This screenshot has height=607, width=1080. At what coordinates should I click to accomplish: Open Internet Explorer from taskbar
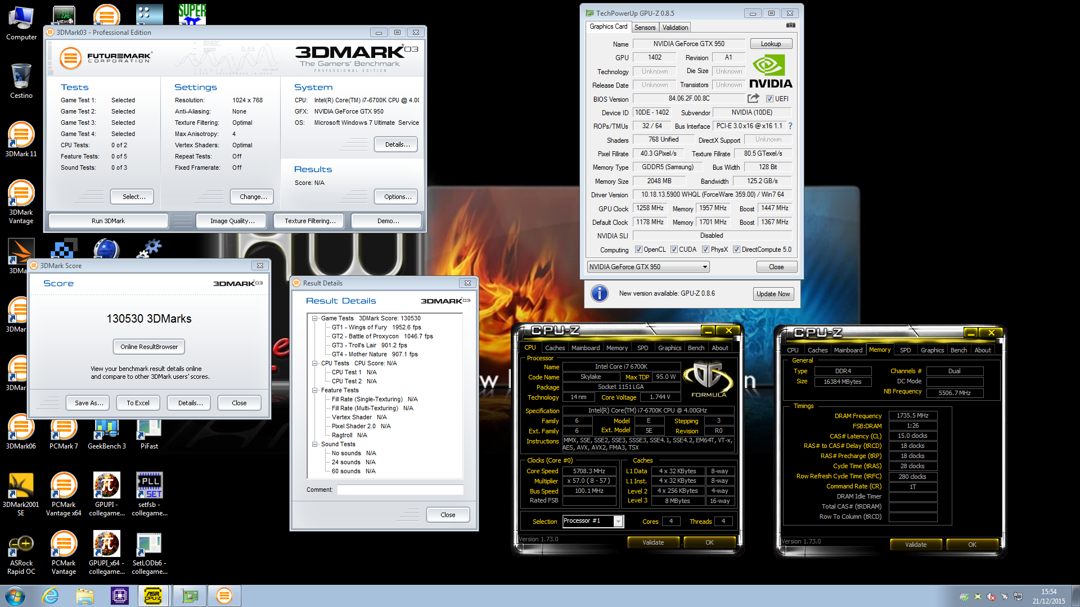[x=51, y=596]
